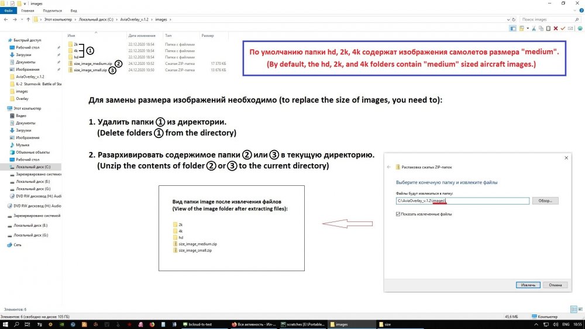The width and height of the screenshot is (585, 329).
Task: Go back with the Back arrow
Action: tap(6, 19)
